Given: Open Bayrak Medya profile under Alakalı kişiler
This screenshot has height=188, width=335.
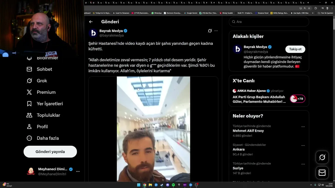Looking at the screenshot, I should (255, 47).
